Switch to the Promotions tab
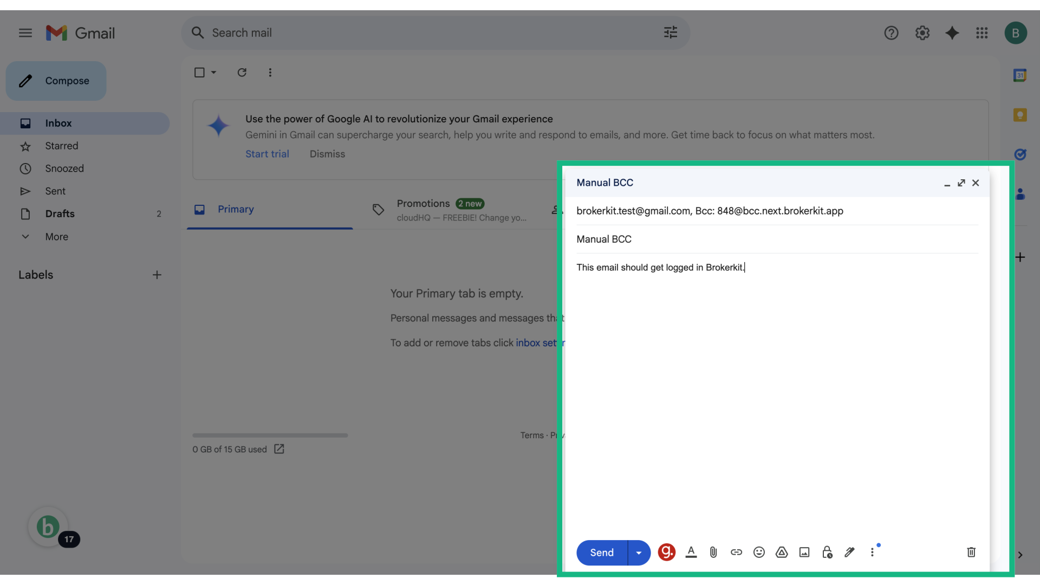The height and width of the screenshot is (585, 1040). point(450,210)
